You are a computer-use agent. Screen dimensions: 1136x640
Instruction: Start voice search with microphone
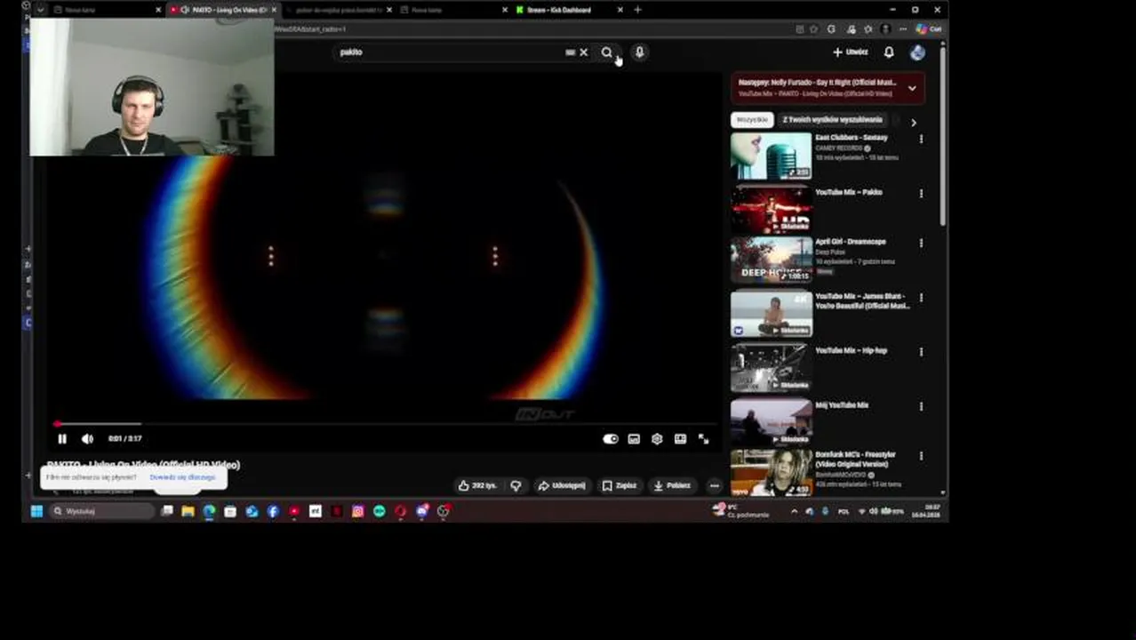point(639,52)
